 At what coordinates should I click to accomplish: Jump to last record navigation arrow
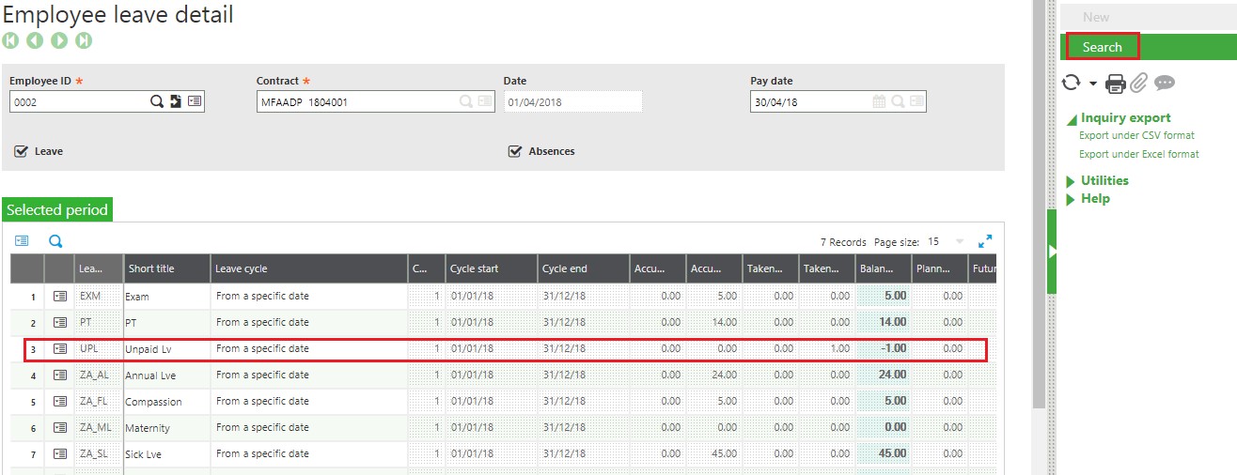[x=84, y=40]
